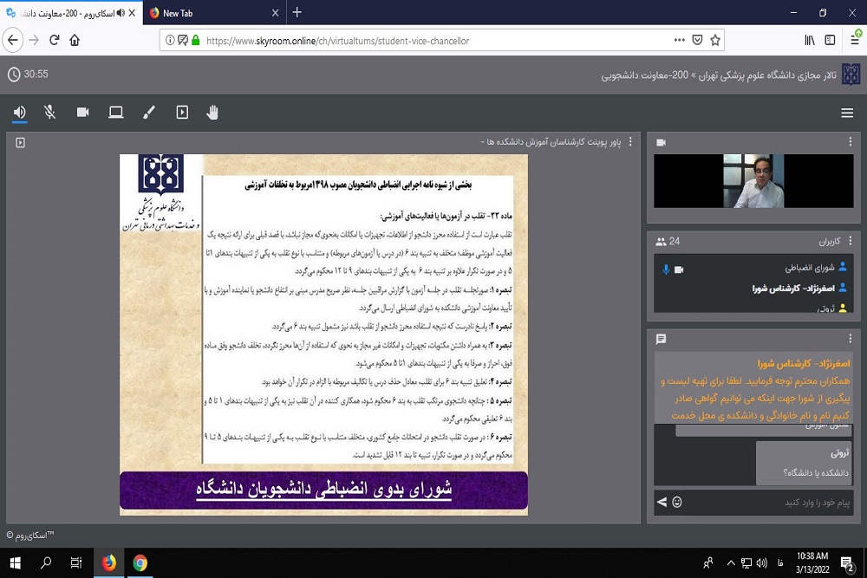Turn on the webcam from toolbar
Screen dimensions: 867x578
point(83,113)
